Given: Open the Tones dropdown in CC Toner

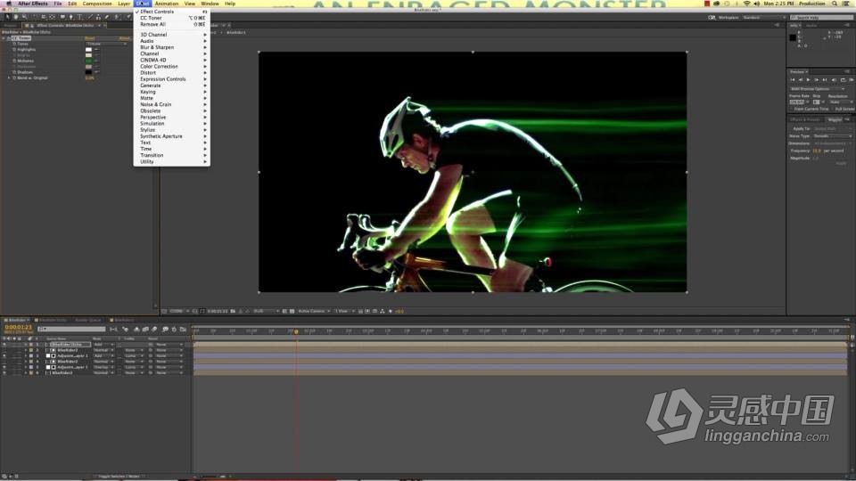Looking at the screenshot, I should [x=106, y=44].
